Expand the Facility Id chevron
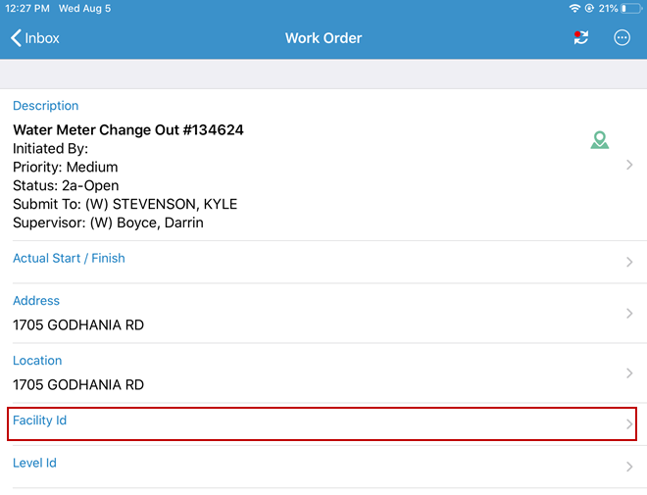The width and height of the screenshot is (647, 495). click(x=629, y=424)
